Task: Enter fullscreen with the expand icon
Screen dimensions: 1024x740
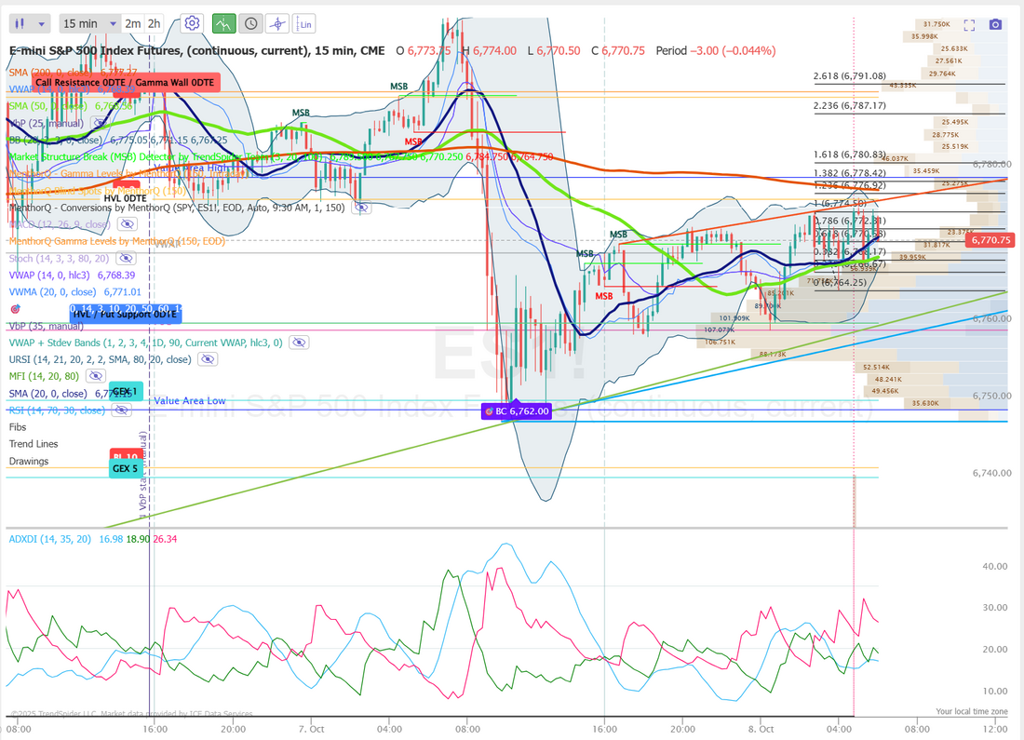Action: point(969,25)
